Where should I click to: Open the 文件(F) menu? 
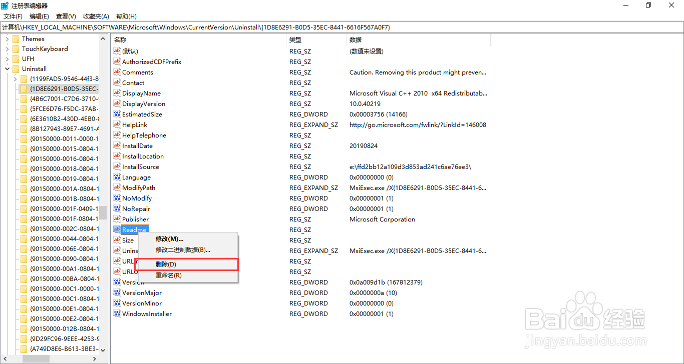click(x=13, y=16)
